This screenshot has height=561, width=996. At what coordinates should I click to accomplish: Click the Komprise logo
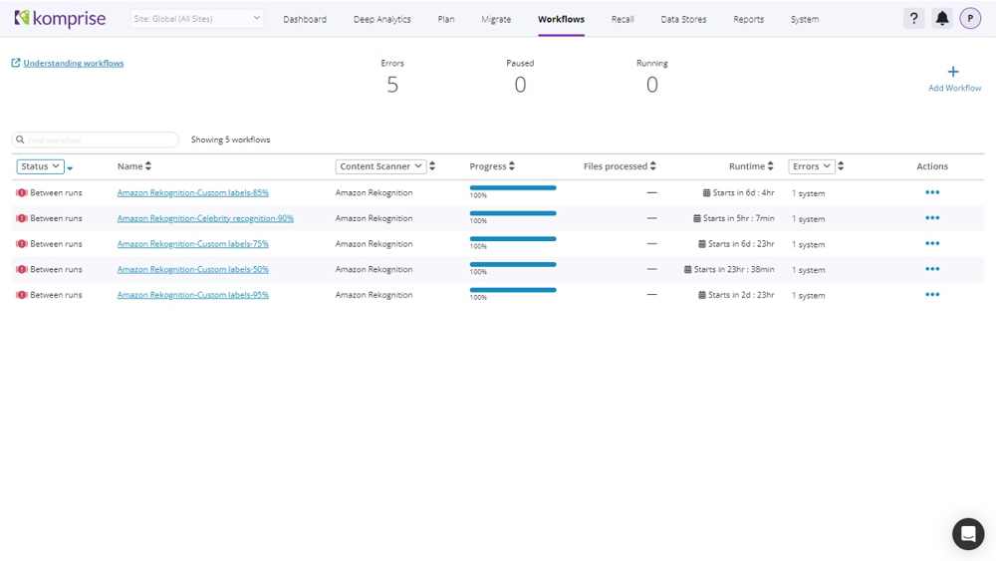click(x=60, y=18)
